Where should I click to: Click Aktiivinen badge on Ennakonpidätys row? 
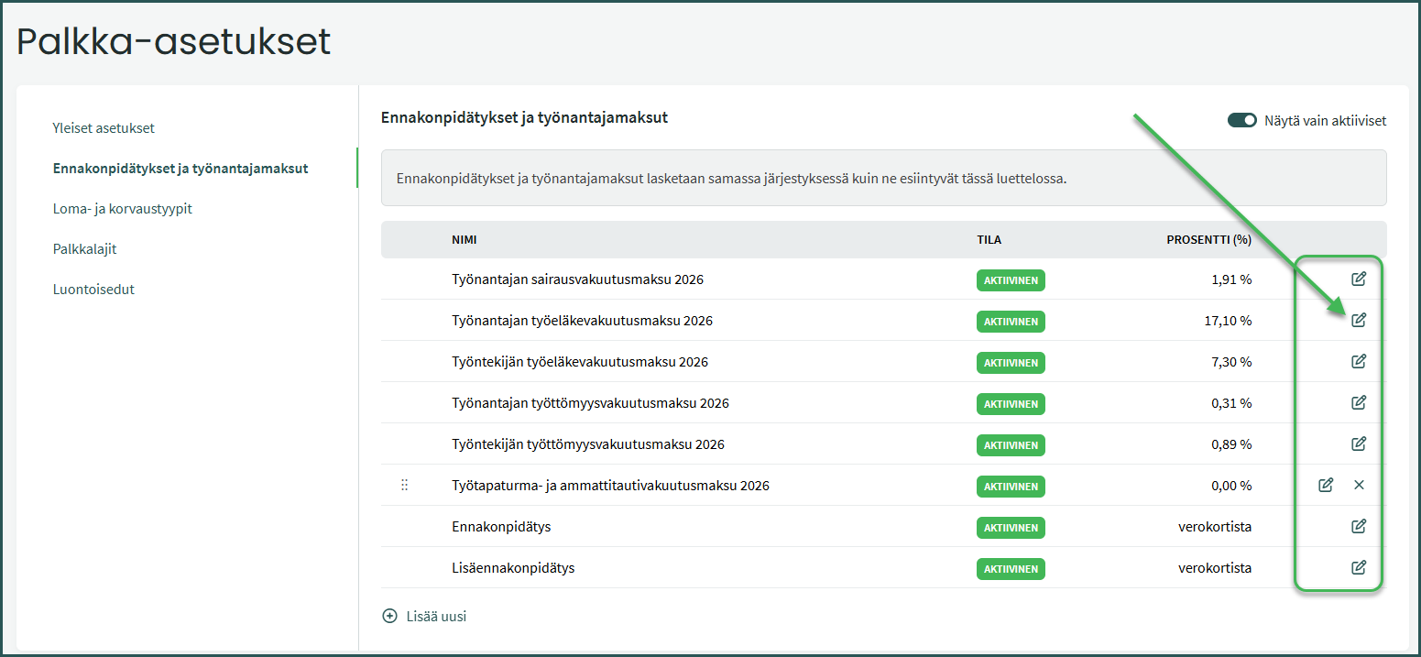1011,528
